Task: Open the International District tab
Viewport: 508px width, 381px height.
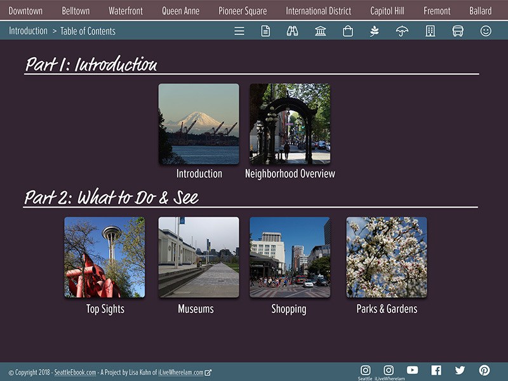Action: (319, 11)
